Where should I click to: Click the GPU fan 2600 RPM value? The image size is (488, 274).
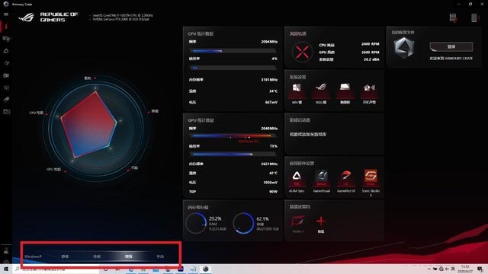click(371, 53)
